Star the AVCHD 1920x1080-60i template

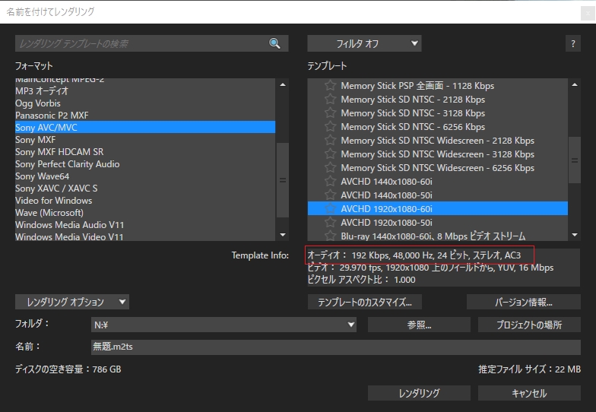coord(330,208)
